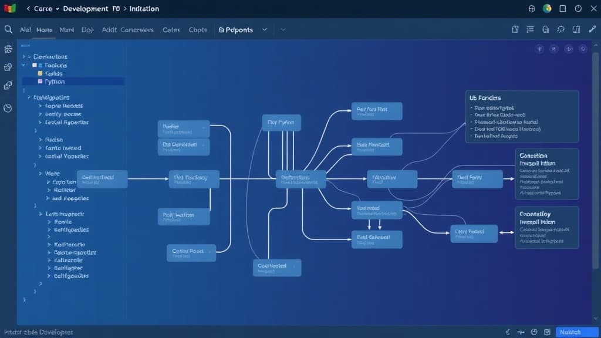Select the highlighted Python item in the tree
The height and width of the screenshot is (338, 601).
pos(55,82)
